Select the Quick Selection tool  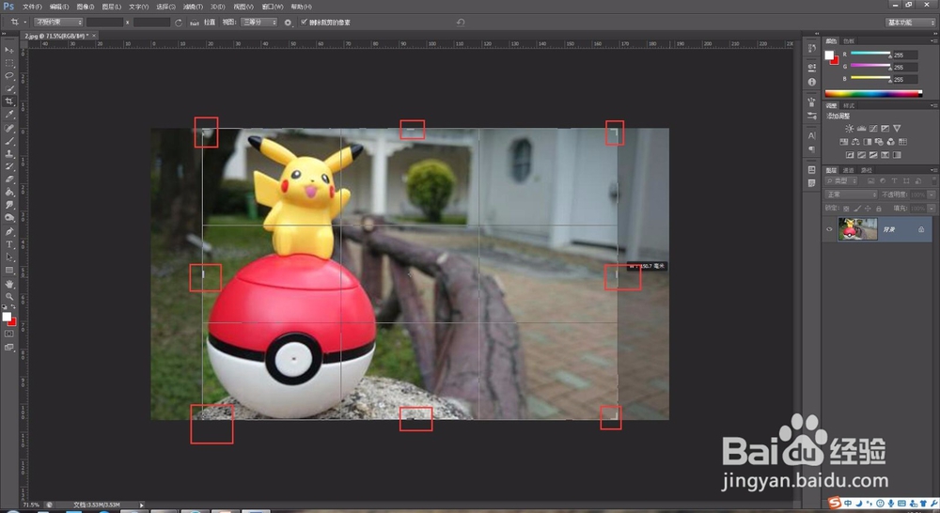(x=9, y=88)
